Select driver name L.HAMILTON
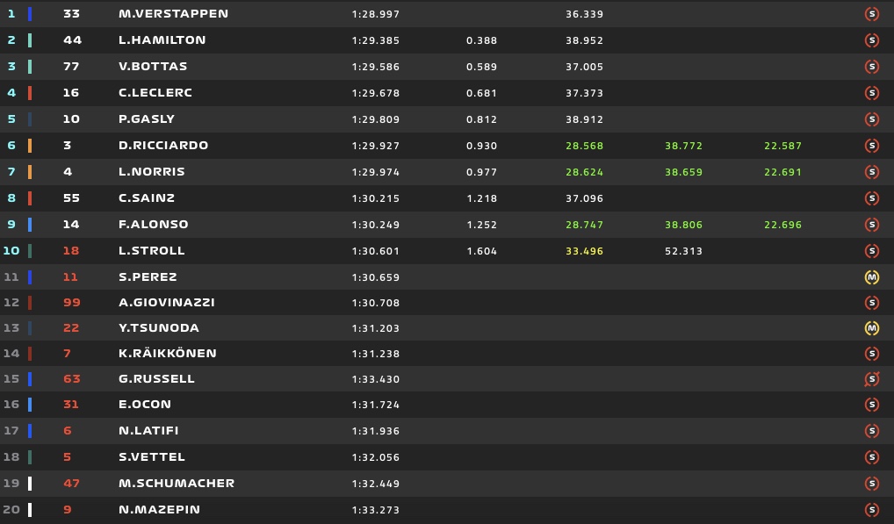894x524 pixels. click(162, 40)
